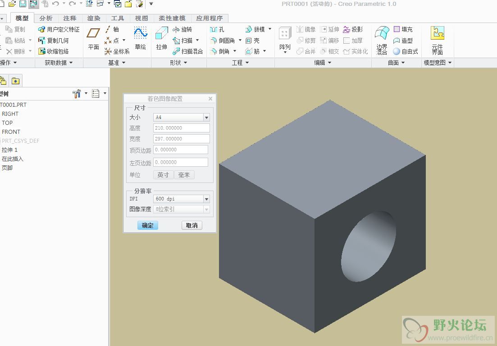The height and width of the screenshot is (346, 497).
Task: Expand the 点 (Point) dropdown arrow
Action: click(x=124, y=40)
